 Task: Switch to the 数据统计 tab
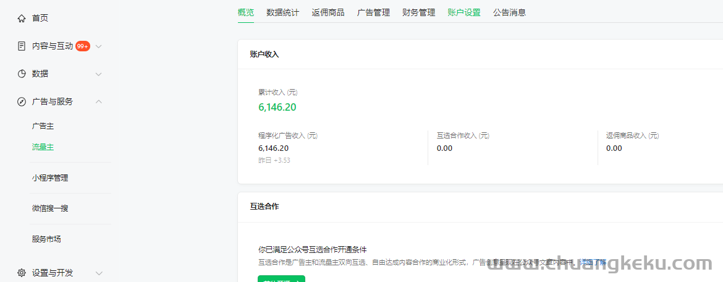[282, 12]
